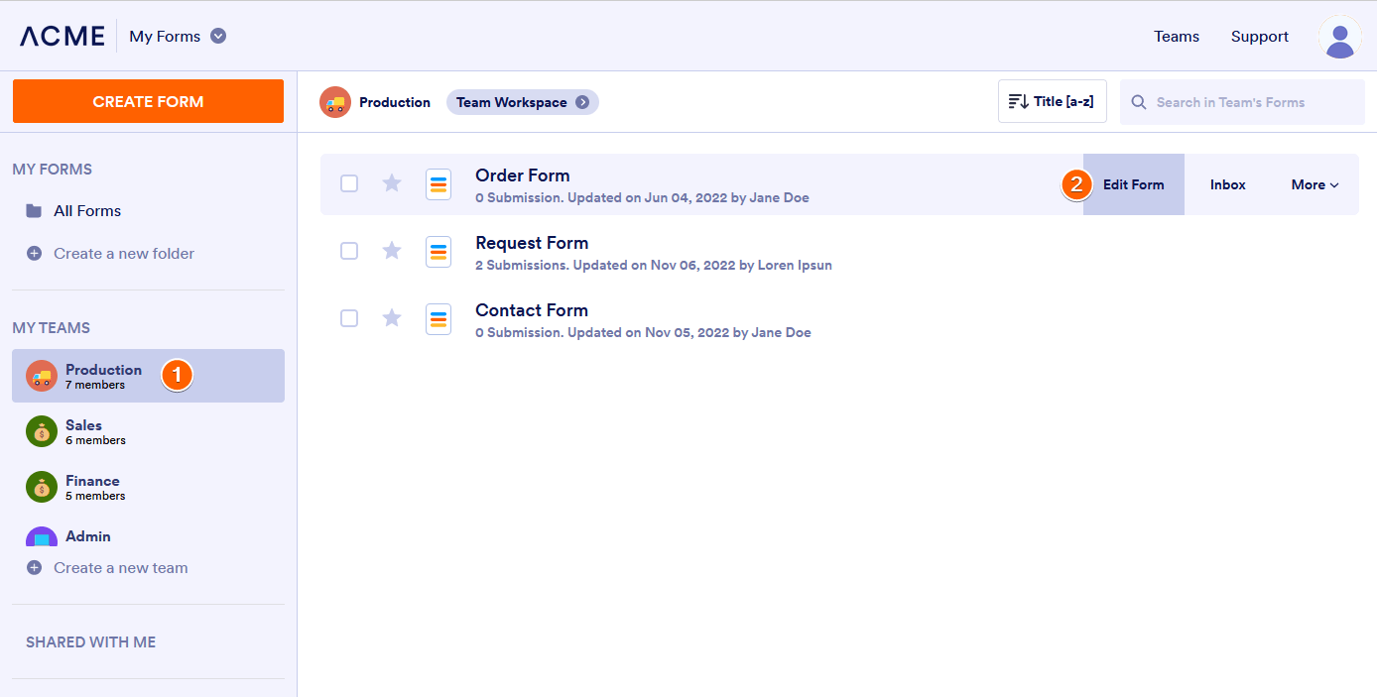Open the More dropdown for Order Form
Viewport: 1377px width, 697px height.
[1314, 184]
